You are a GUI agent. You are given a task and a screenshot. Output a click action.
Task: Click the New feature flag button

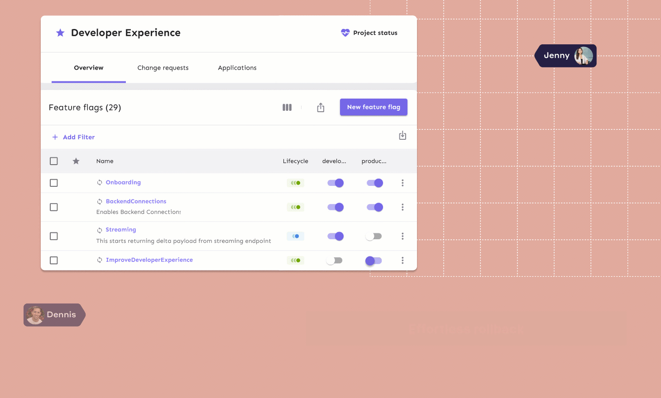pos(374,107)
